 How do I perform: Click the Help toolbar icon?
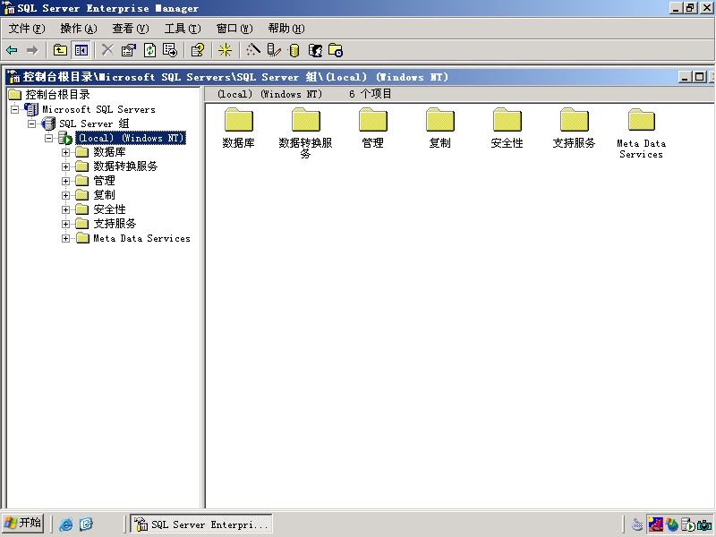click(x=197, y=50)
